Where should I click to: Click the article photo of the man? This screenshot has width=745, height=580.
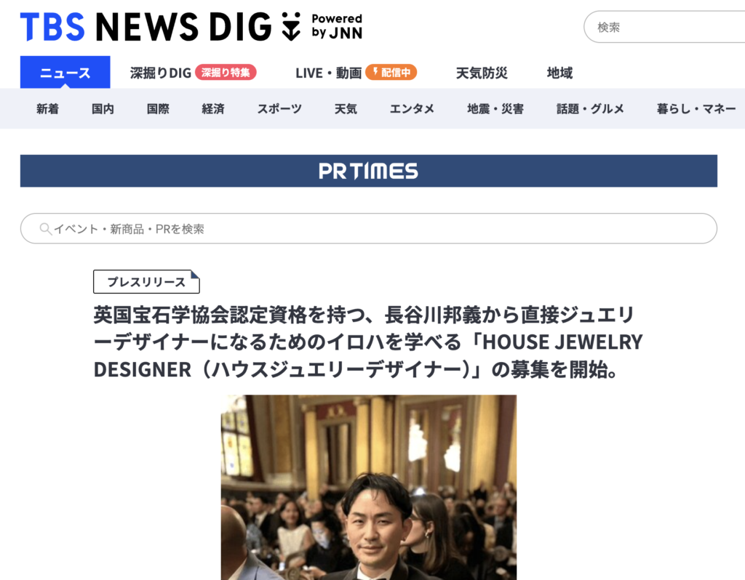(369, 488)
